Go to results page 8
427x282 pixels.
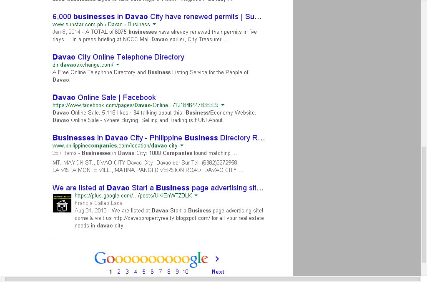click(x=169, y=272)
